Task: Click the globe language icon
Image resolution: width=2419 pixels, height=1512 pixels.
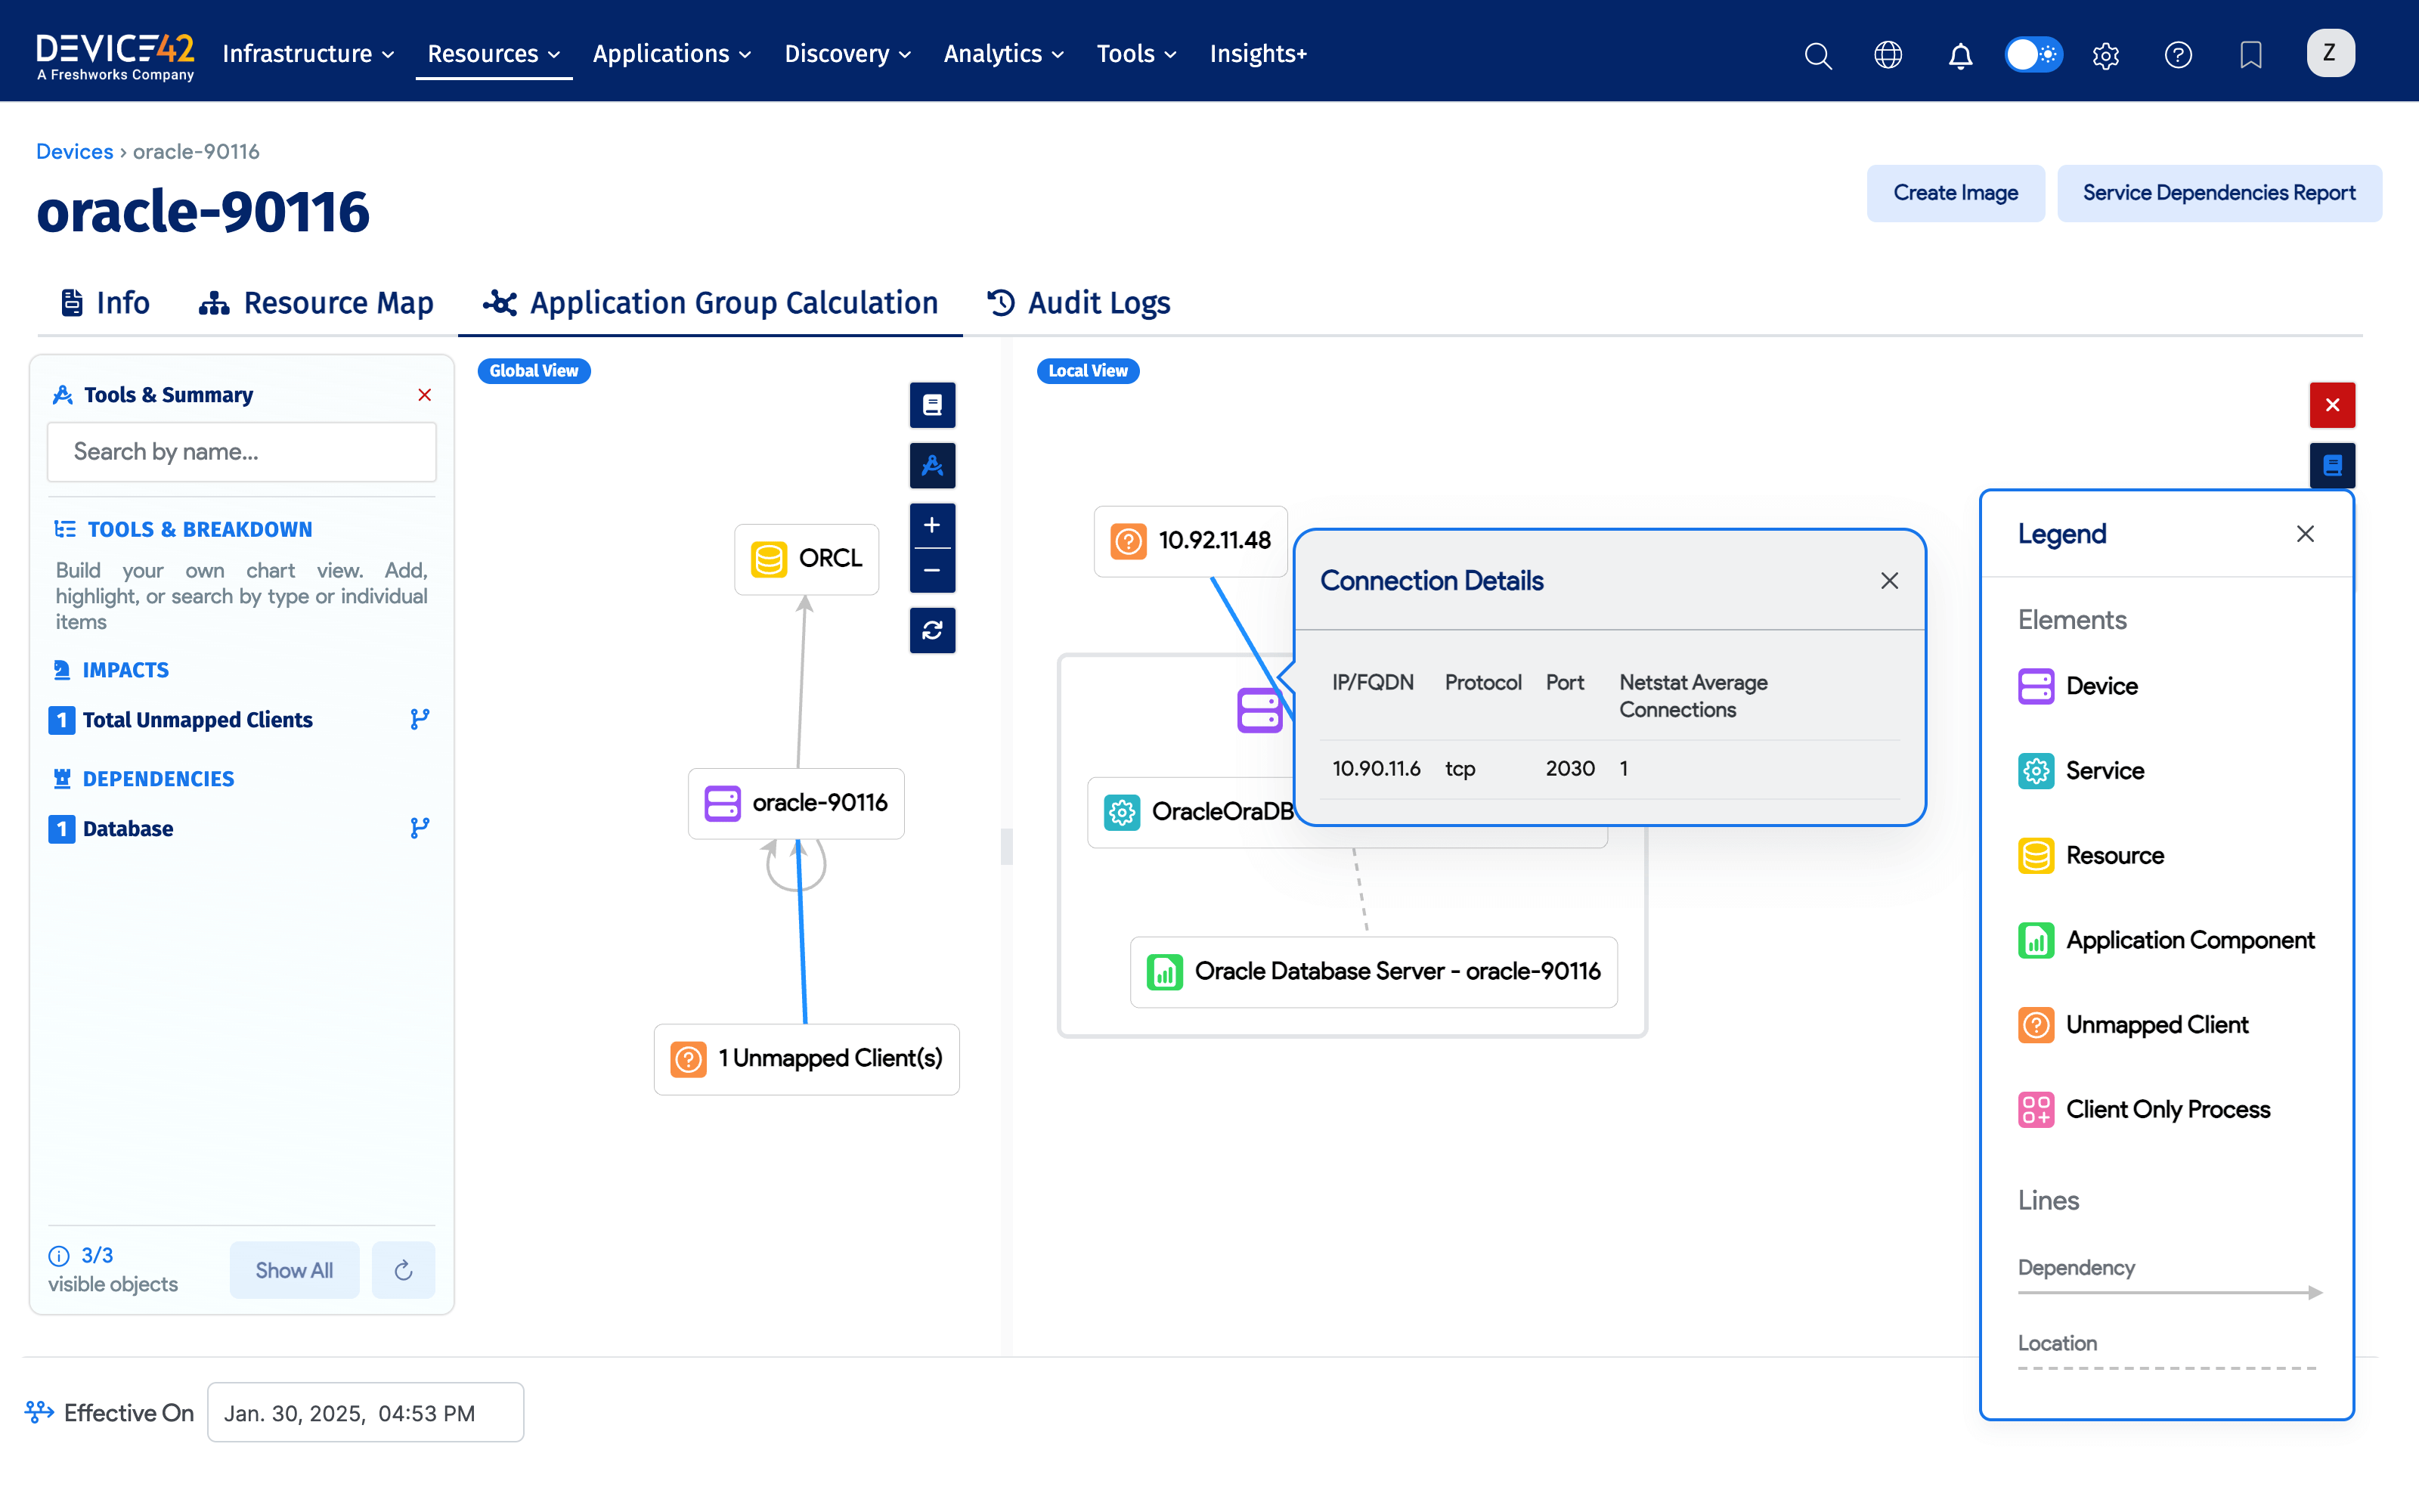Action: pyautogui.click(x=1888, y=55)
